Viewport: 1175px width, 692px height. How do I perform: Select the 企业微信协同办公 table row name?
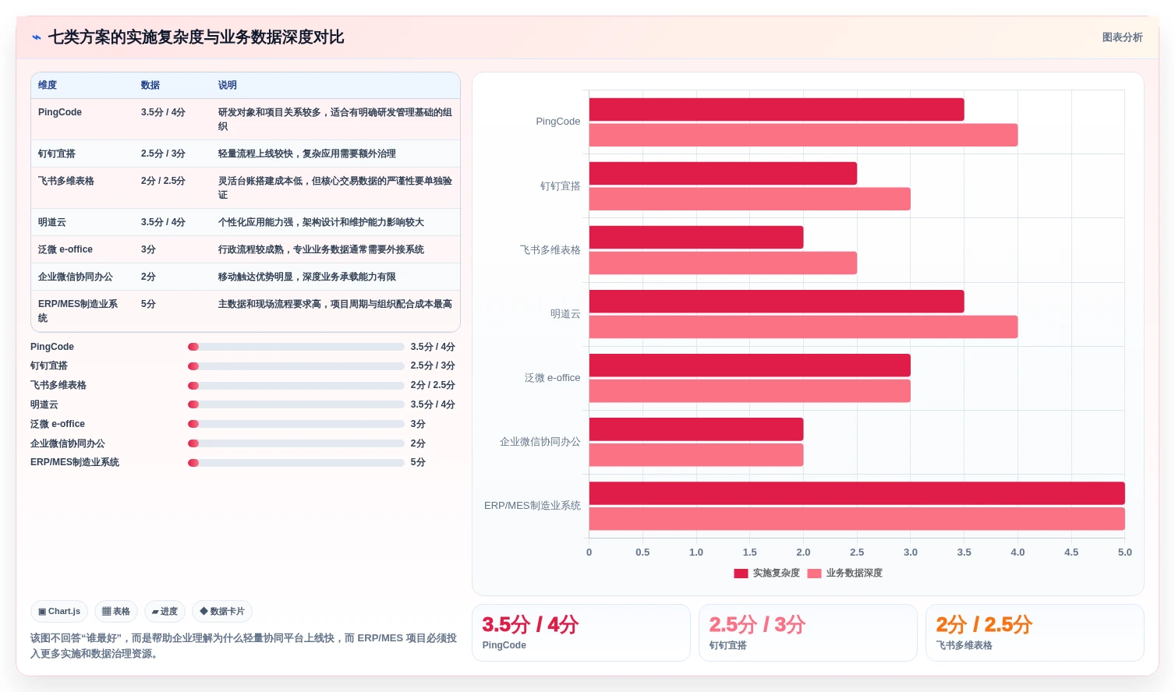76,277
